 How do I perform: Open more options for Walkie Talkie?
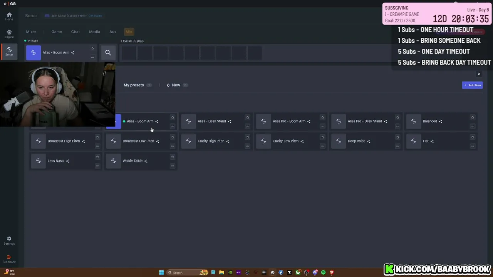coord(172,166)
